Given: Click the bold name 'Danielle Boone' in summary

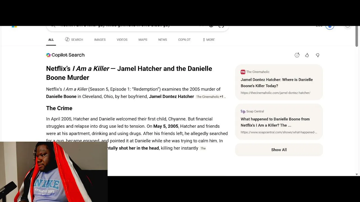Looking at the screenshot, I should 61,97.
